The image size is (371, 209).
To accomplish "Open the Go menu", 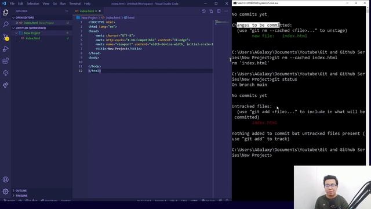I will pos(54,3).
